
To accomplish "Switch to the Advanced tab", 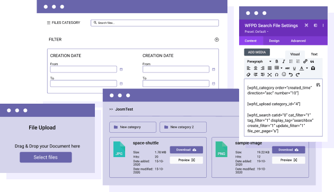I will point(298,41).
